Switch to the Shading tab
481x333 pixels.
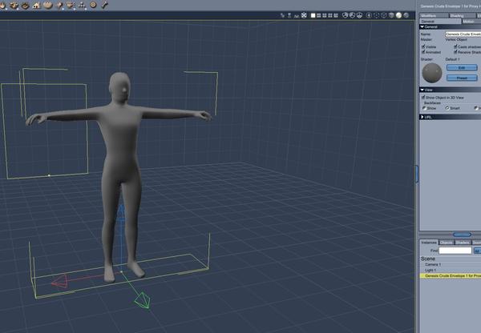(462, 16)
